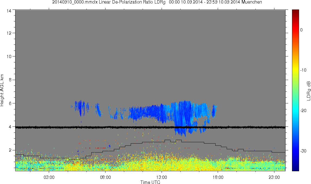311x184 pixels.
Task: Click the 03:00 time tick label
Action: click(49, 177)
